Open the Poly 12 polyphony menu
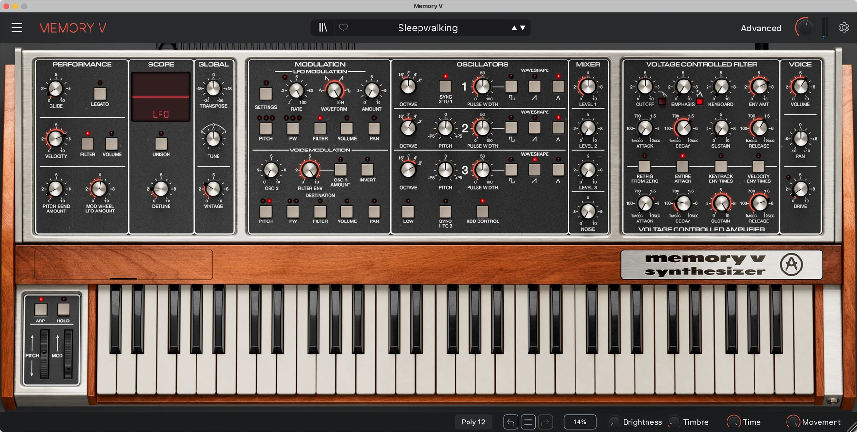Screen dimensions: 857x432 [x=473, y=422]
